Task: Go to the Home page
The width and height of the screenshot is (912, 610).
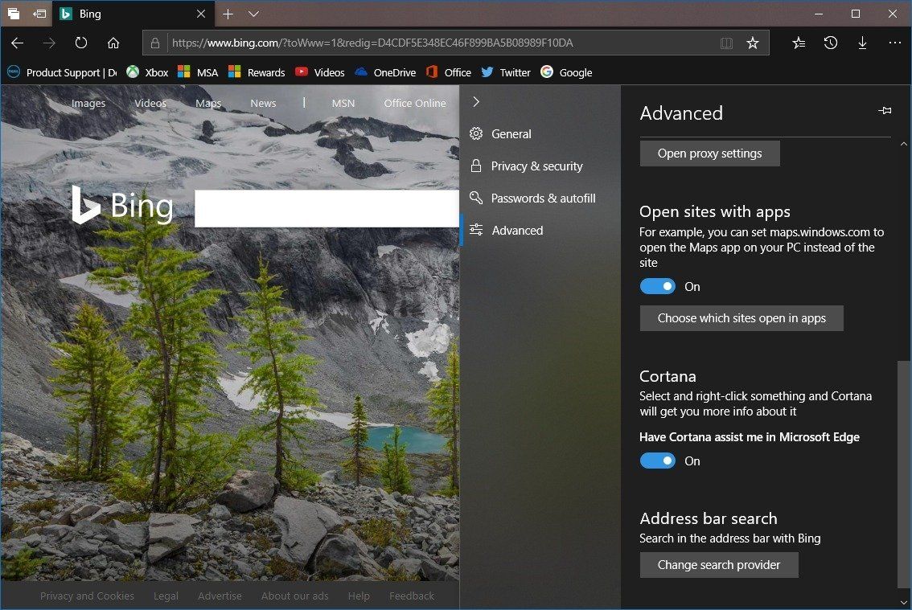Action: [x=113, y=43]
